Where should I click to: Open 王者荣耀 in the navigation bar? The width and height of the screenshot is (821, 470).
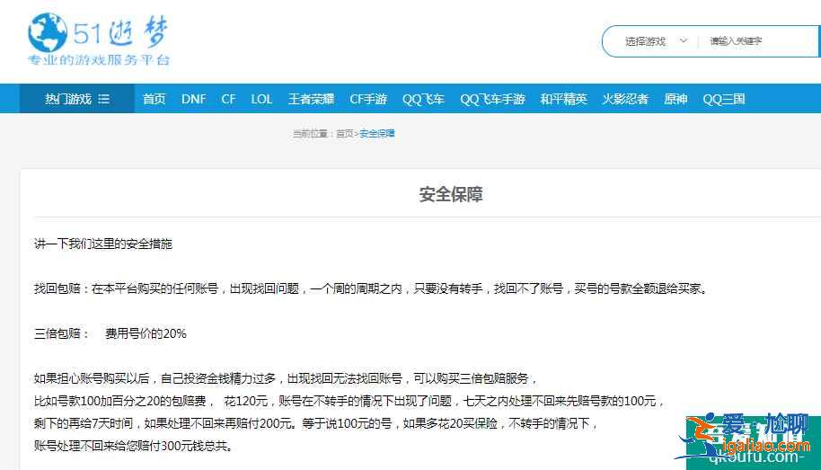point(311,99)
